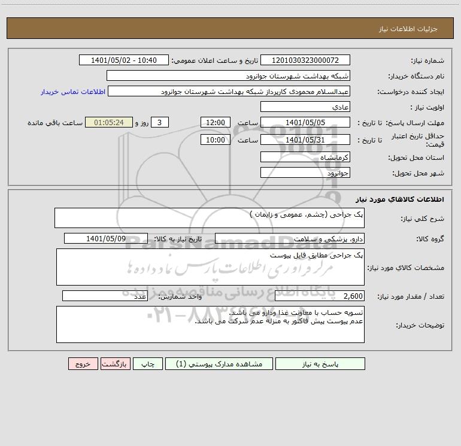The width and height of the screenshot is (461, 446).
Task: Click label تاریخ و ساعت اعلان عمومی
Action: pos(215,61)
